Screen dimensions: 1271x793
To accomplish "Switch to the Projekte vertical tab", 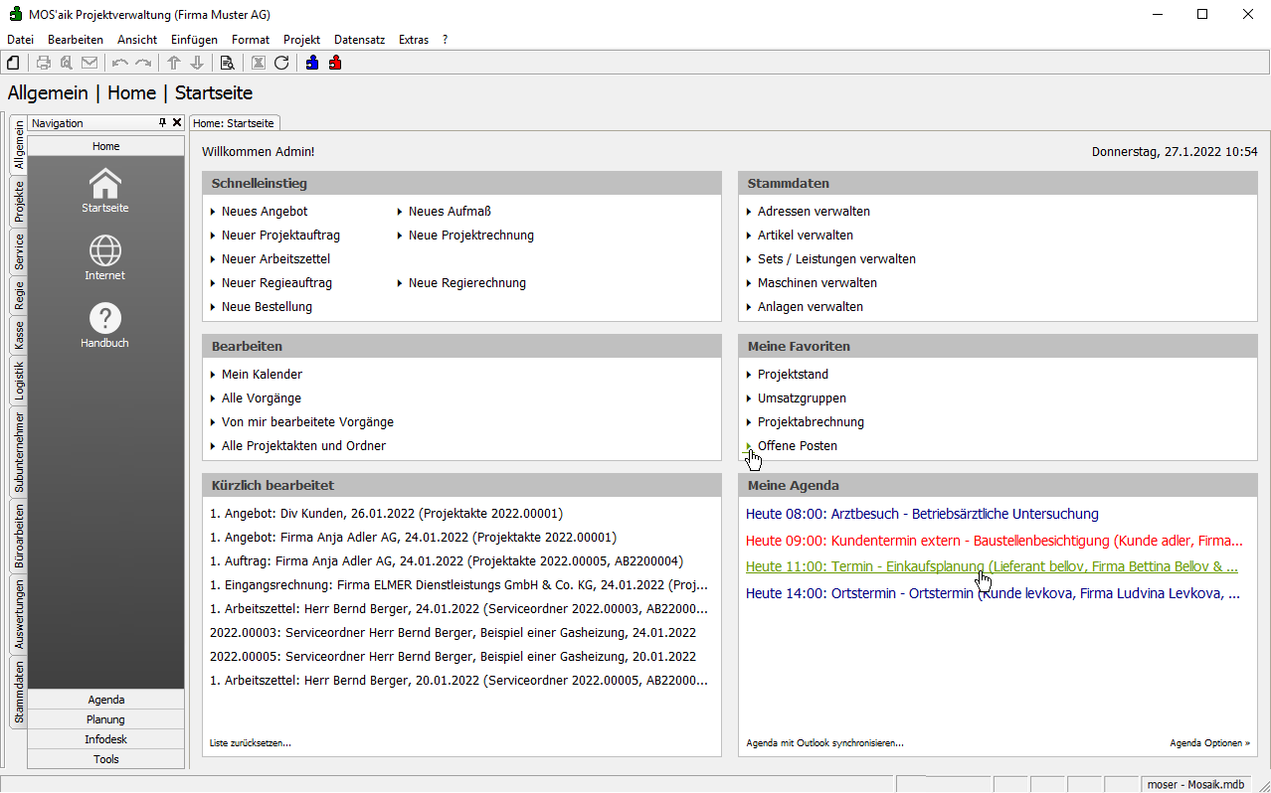I will click(x=19, y=202).
